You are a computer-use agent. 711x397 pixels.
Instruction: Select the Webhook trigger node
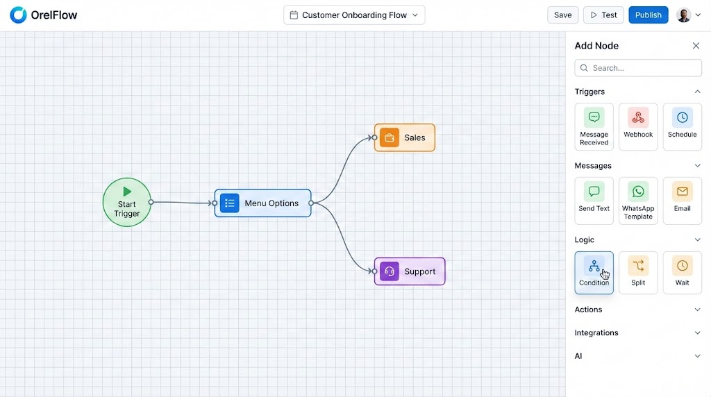pyautogui.click(x=637, y=126)
